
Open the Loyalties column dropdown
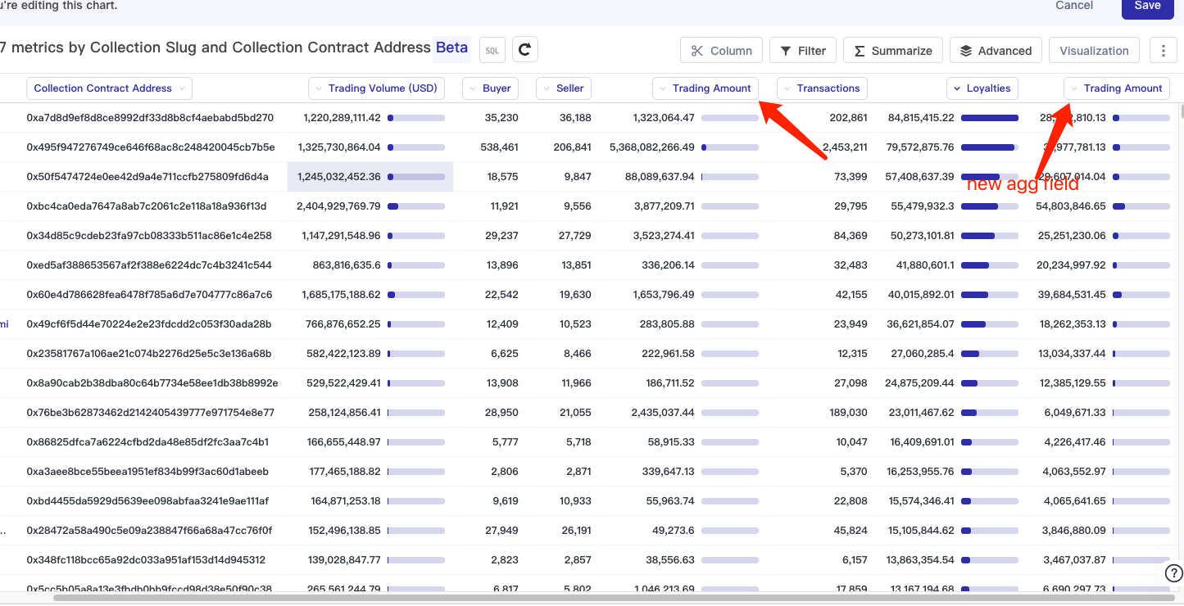click(982, 88)
